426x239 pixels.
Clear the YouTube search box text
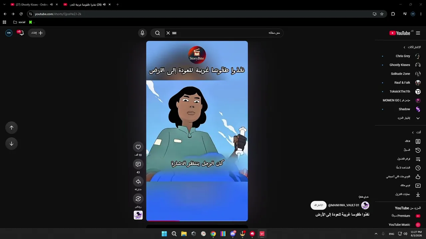click(x=168, y=33)
